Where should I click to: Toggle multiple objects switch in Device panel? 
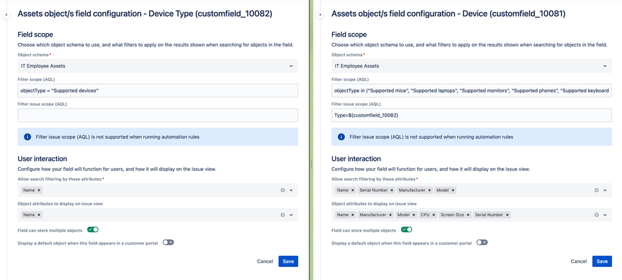(x=407, y=230)
